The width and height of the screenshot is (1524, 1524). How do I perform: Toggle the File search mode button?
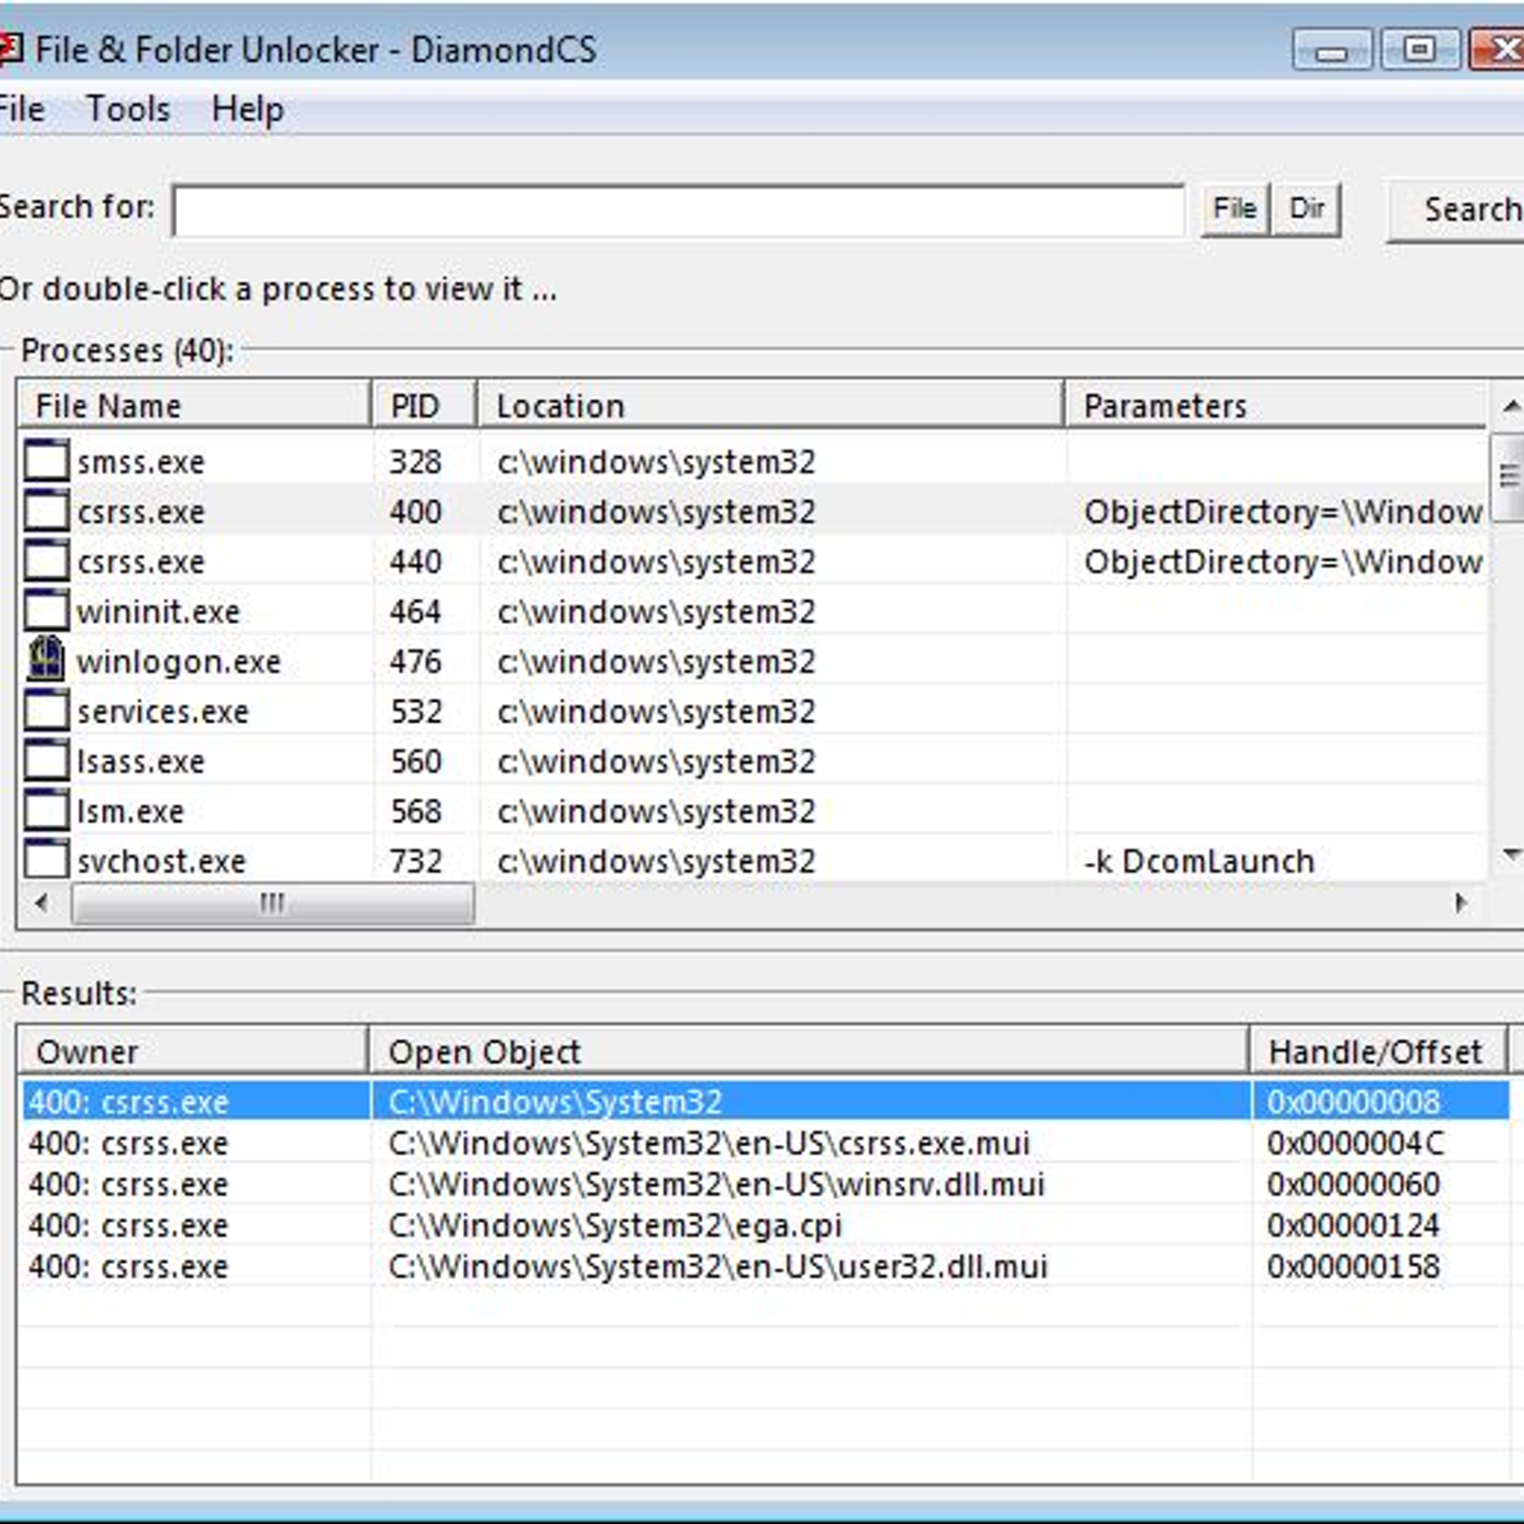click(1235, 210)
